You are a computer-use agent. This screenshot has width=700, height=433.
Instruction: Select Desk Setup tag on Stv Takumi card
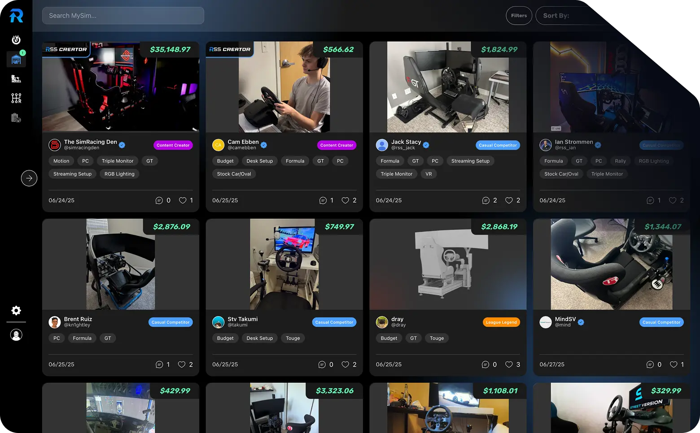pyautogui.click(x=260, y=338)
